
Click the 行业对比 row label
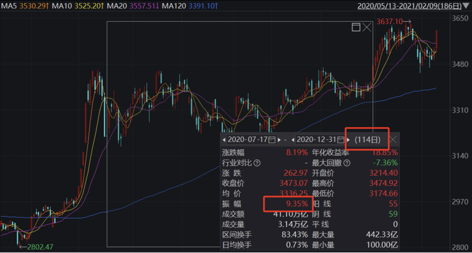[237, 163]
